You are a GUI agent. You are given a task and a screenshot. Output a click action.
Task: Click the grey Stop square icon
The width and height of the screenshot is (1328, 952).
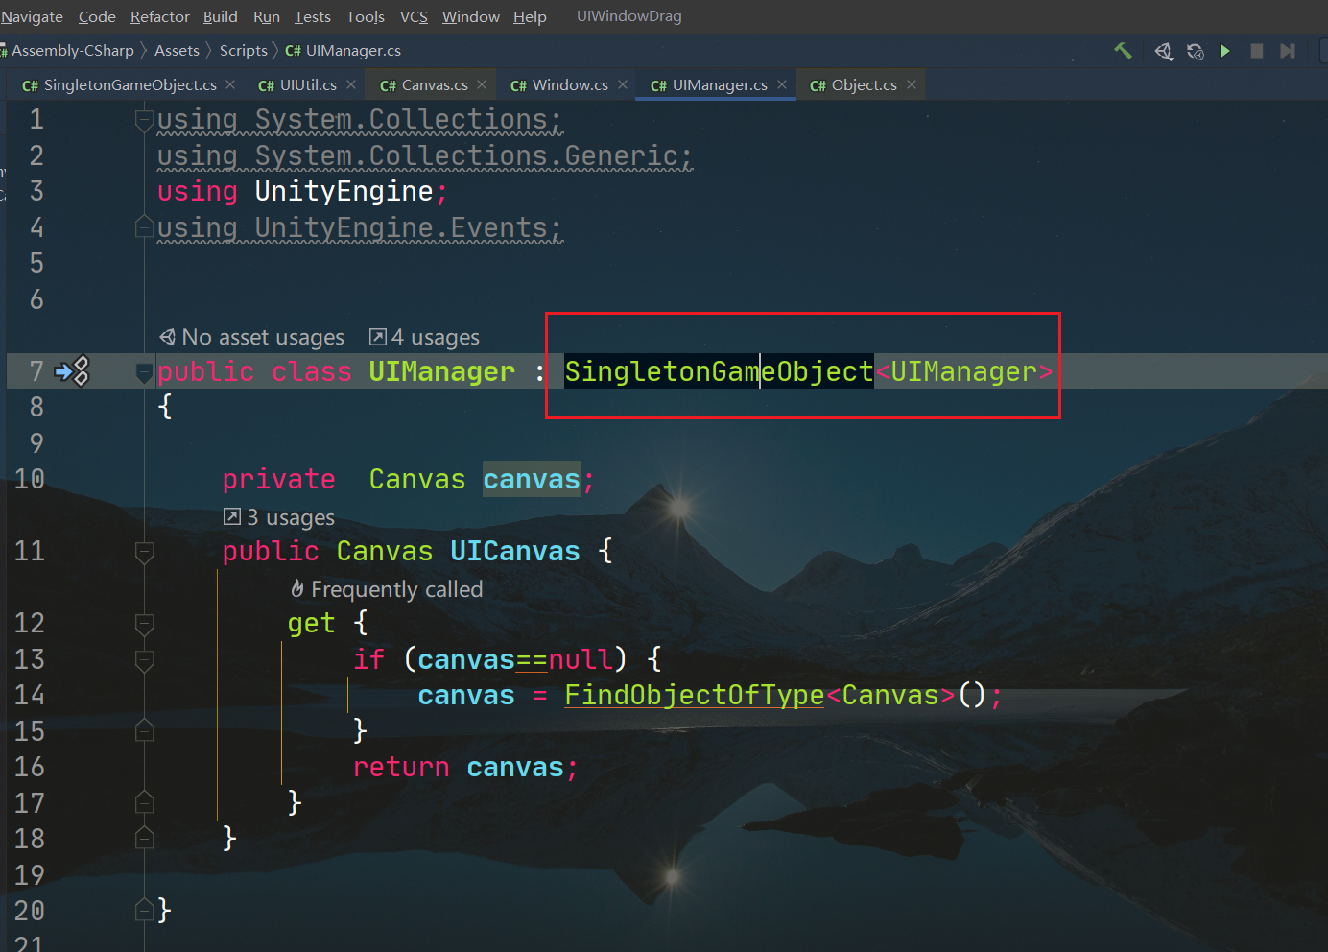pyautogui.click(x=1256, y=51)
